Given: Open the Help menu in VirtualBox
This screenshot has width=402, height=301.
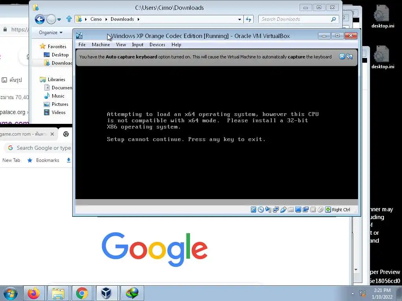Looking at the screenshot, I should 176,45.
